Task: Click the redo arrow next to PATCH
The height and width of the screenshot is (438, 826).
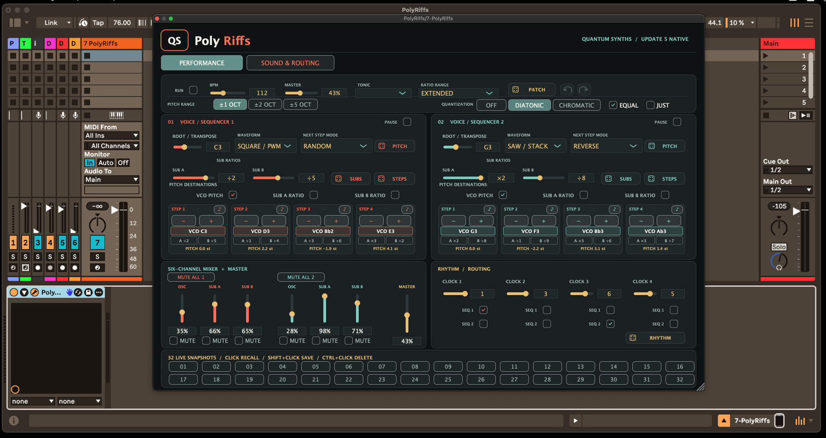Action: 584,90
